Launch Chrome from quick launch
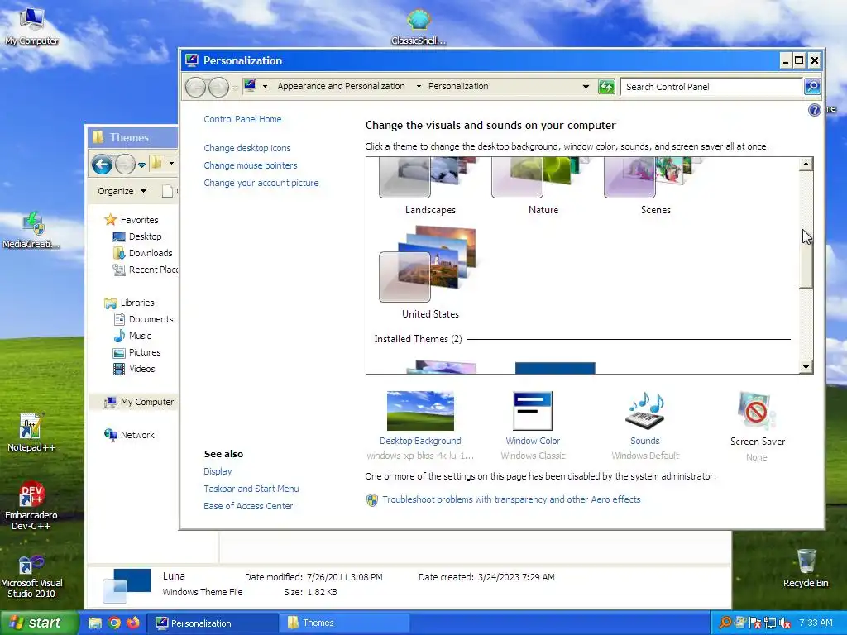Viewport: 847px width, 635px height. (114, 623)
